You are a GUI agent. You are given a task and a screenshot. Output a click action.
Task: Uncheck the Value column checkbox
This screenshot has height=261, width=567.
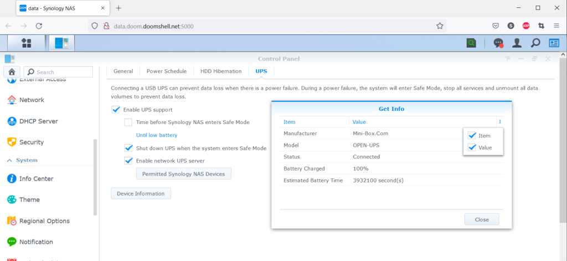click(472, 147)
